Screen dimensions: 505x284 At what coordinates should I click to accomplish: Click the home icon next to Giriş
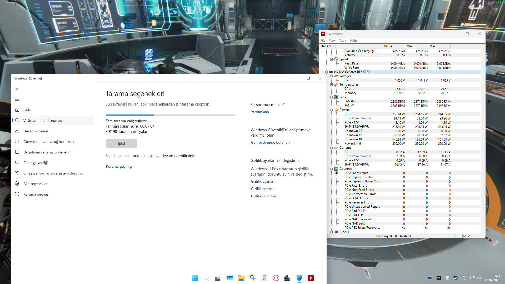(17, 110)
